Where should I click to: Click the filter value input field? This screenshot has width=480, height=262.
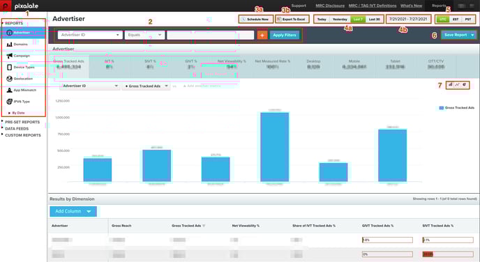pos(210,35)
